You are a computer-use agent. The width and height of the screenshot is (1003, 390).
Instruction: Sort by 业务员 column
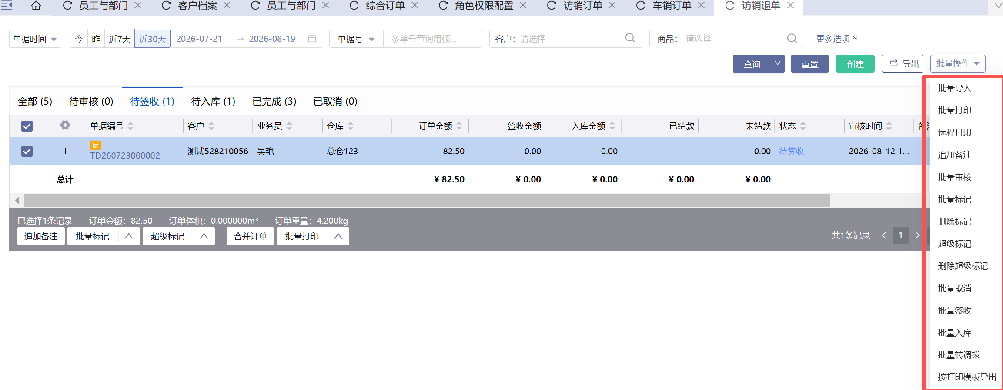[x=289, y=126]
